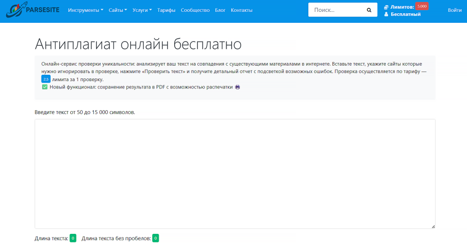Click the Длина текста без пробелов counter badge

tap(156, 238)
